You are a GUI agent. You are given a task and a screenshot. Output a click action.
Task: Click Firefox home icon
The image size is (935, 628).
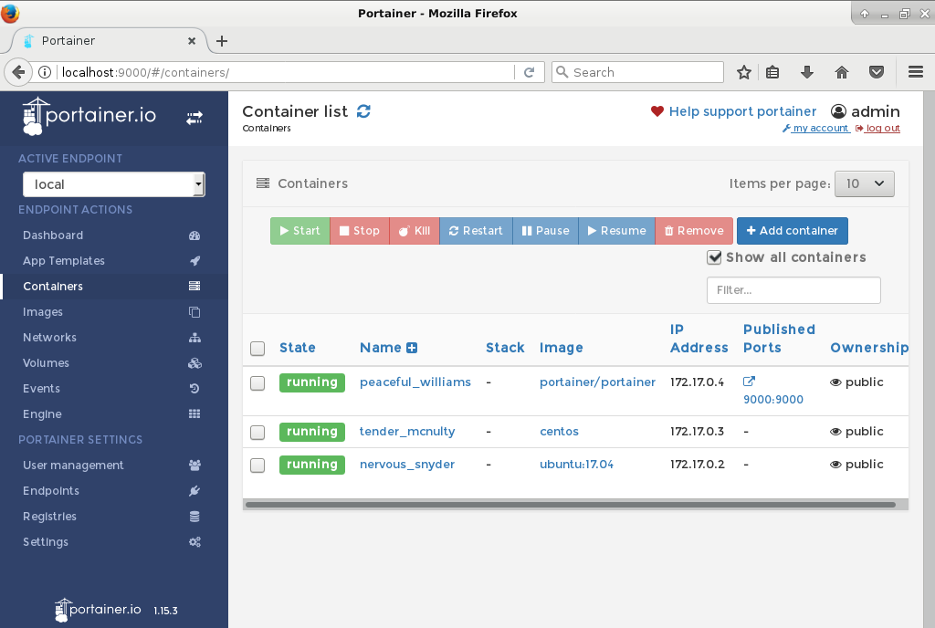tap(841, 72)
